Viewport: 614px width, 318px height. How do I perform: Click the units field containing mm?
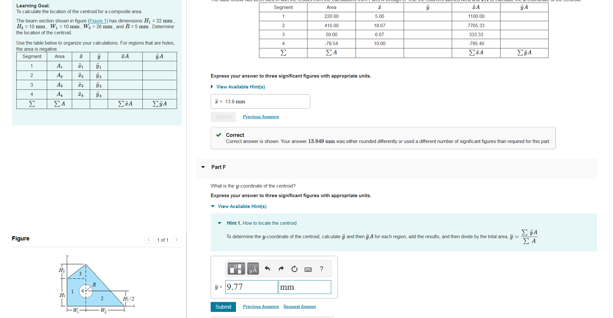coord(305,287)
